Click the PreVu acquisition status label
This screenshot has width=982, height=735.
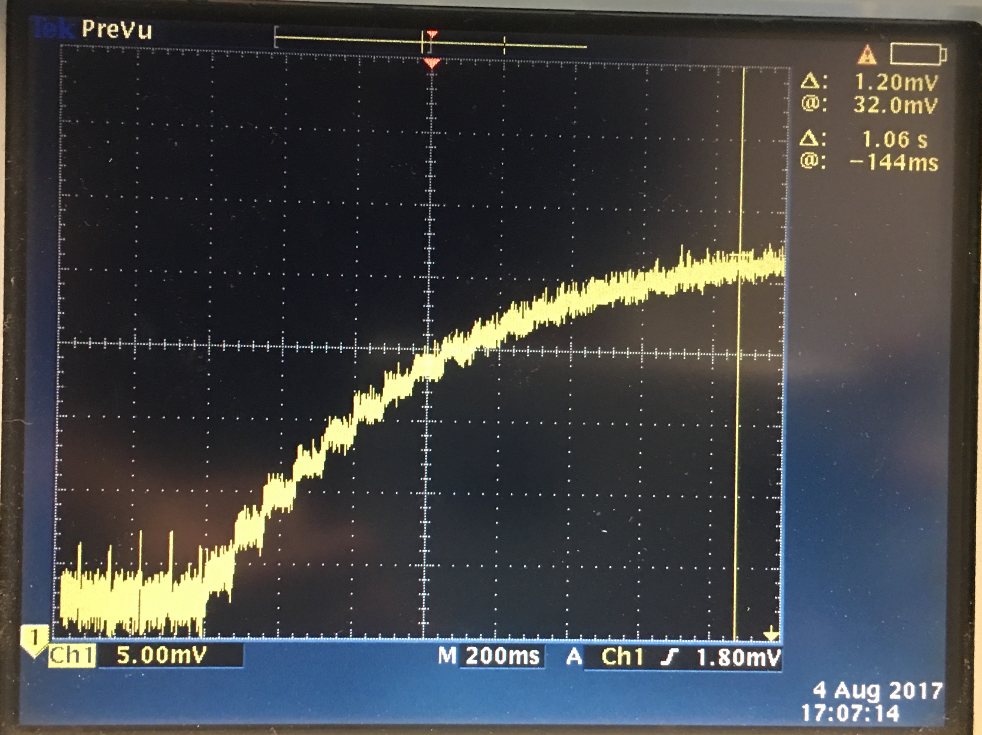117,30
